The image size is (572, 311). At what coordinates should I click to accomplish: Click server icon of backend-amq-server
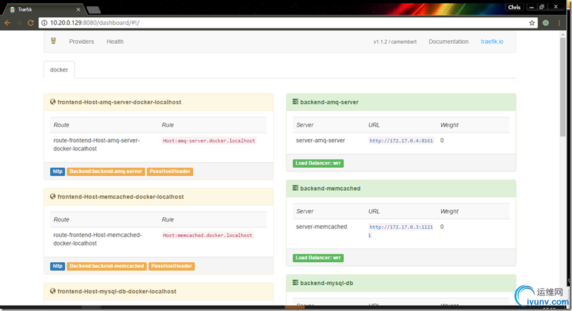(295, 102)
